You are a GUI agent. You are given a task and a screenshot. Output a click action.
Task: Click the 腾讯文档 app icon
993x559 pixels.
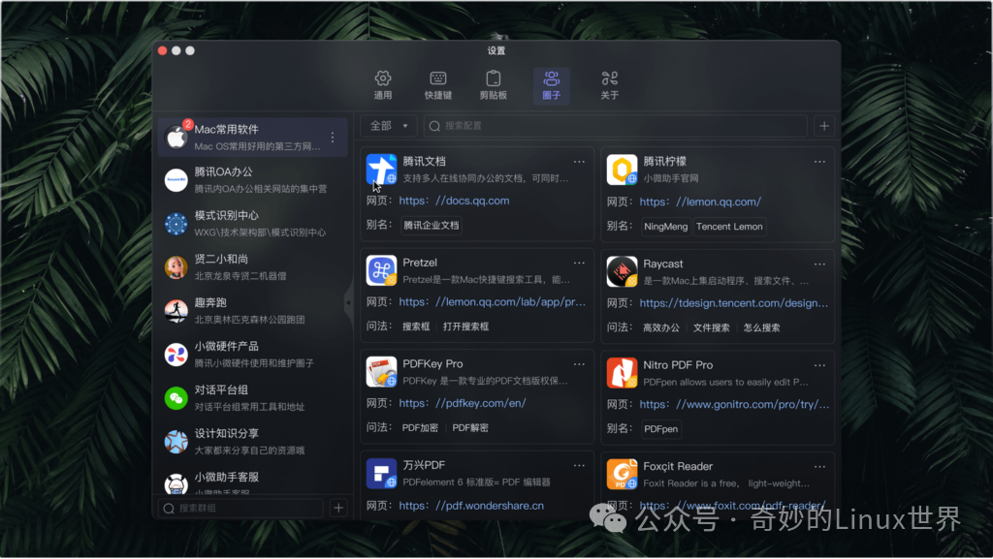381,170
